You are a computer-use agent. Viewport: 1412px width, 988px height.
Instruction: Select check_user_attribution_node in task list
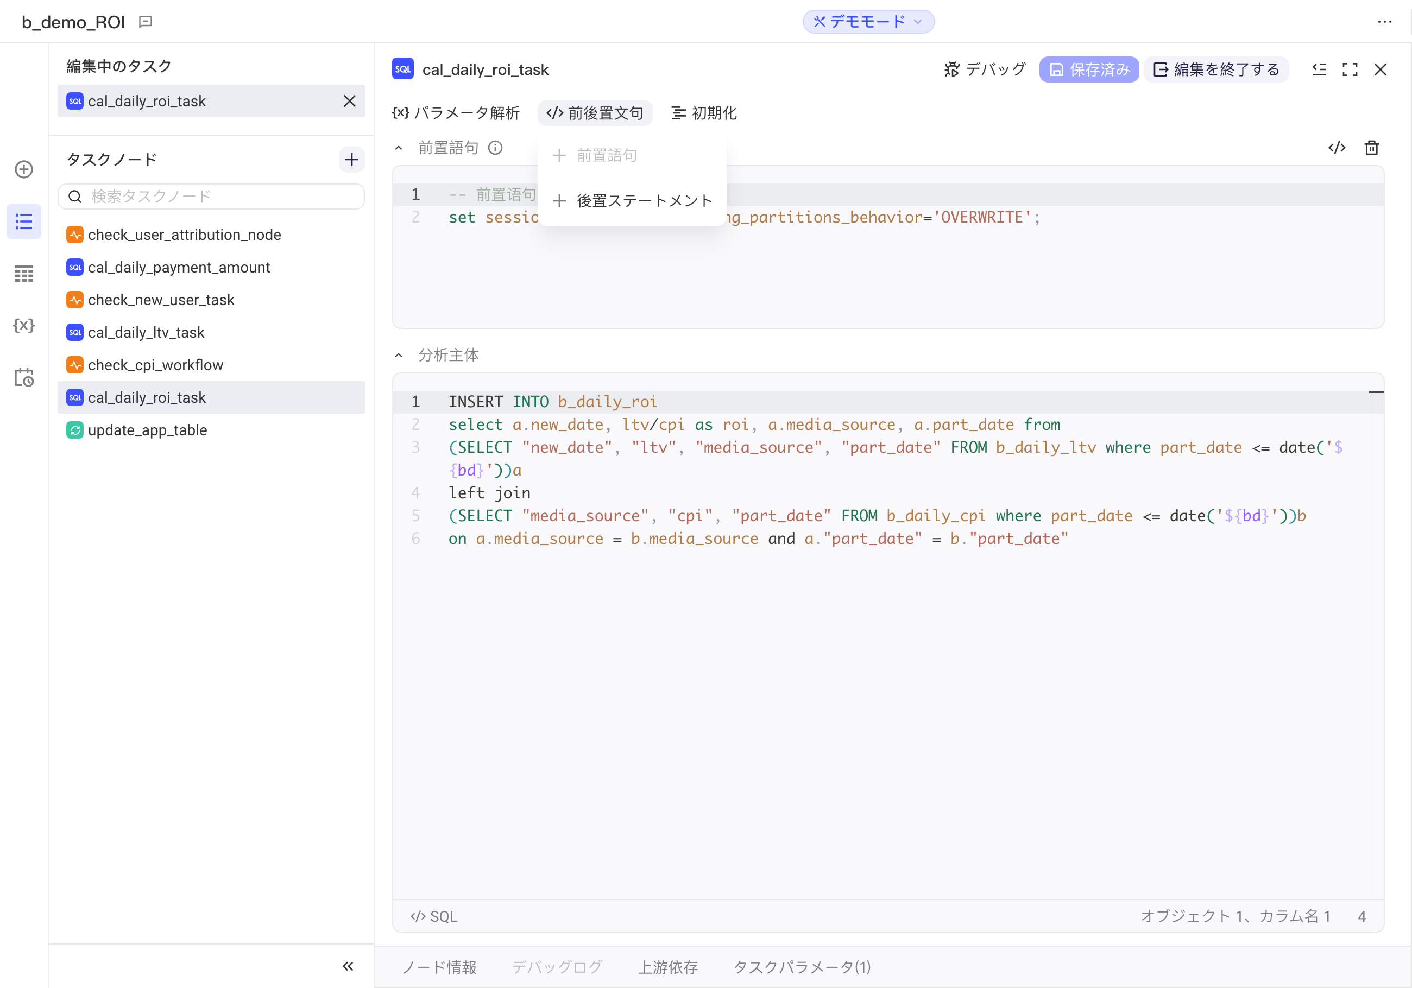211,234
